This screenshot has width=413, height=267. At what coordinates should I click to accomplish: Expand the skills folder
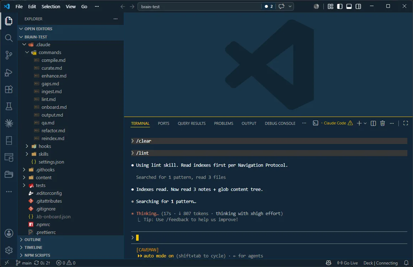[x=27, y=154]
